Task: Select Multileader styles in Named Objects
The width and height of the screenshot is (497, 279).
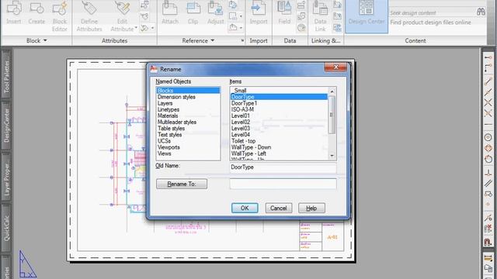Action: pos(188,122)
